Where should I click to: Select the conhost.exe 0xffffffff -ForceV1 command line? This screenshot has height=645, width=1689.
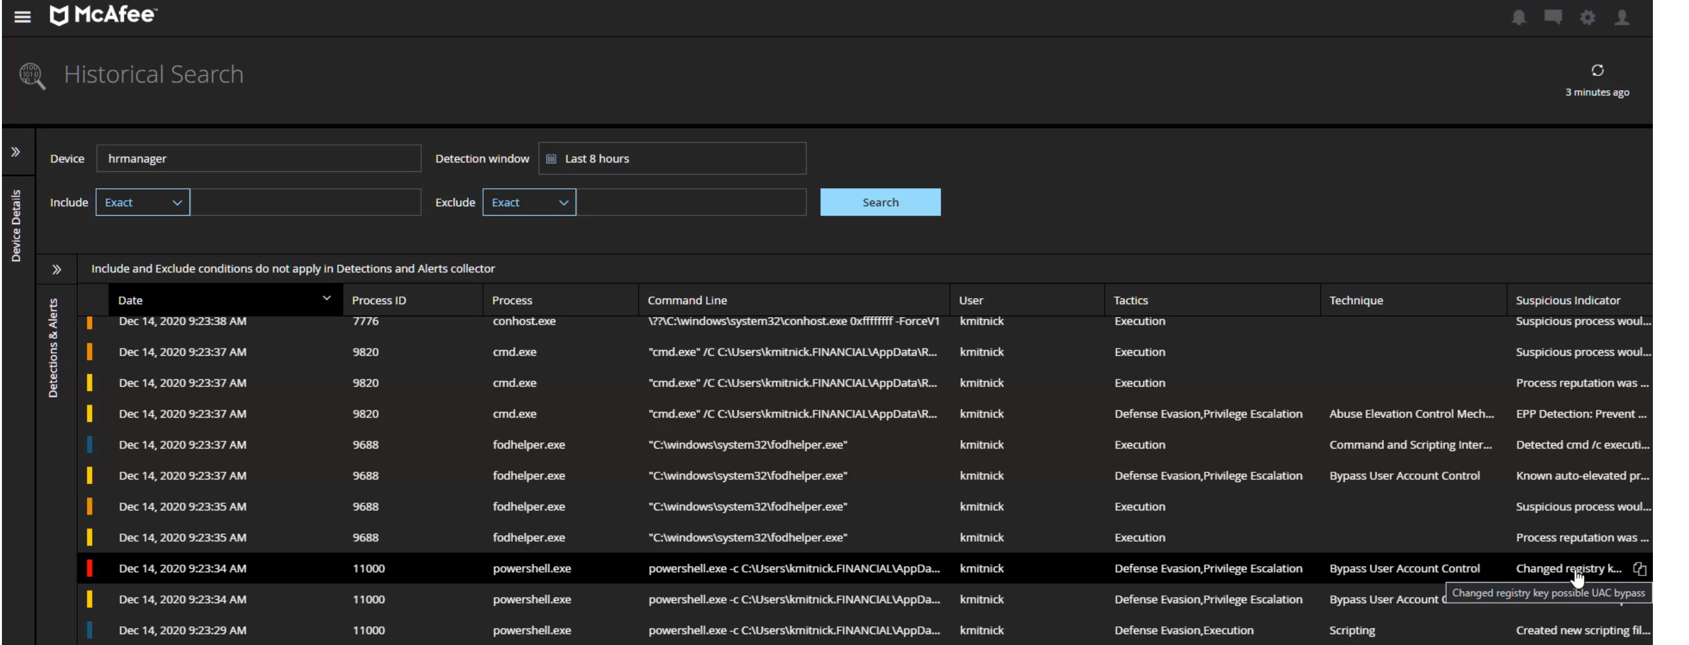point(793,321)
